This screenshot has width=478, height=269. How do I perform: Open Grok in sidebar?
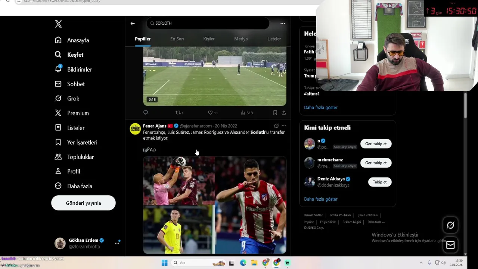67,99
